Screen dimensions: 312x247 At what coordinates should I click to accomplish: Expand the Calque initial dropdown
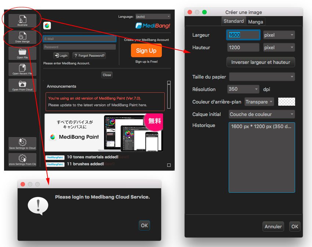pos(262,114)
